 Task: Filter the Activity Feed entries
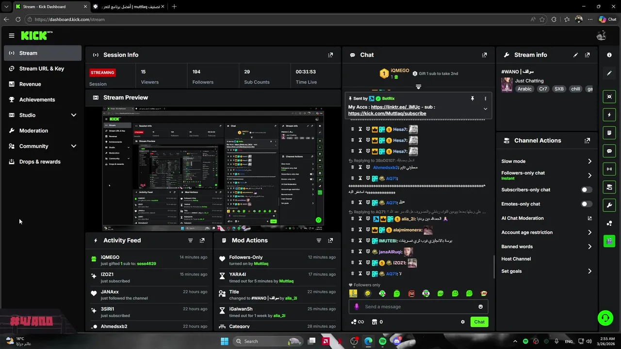[x=191, y=240]
